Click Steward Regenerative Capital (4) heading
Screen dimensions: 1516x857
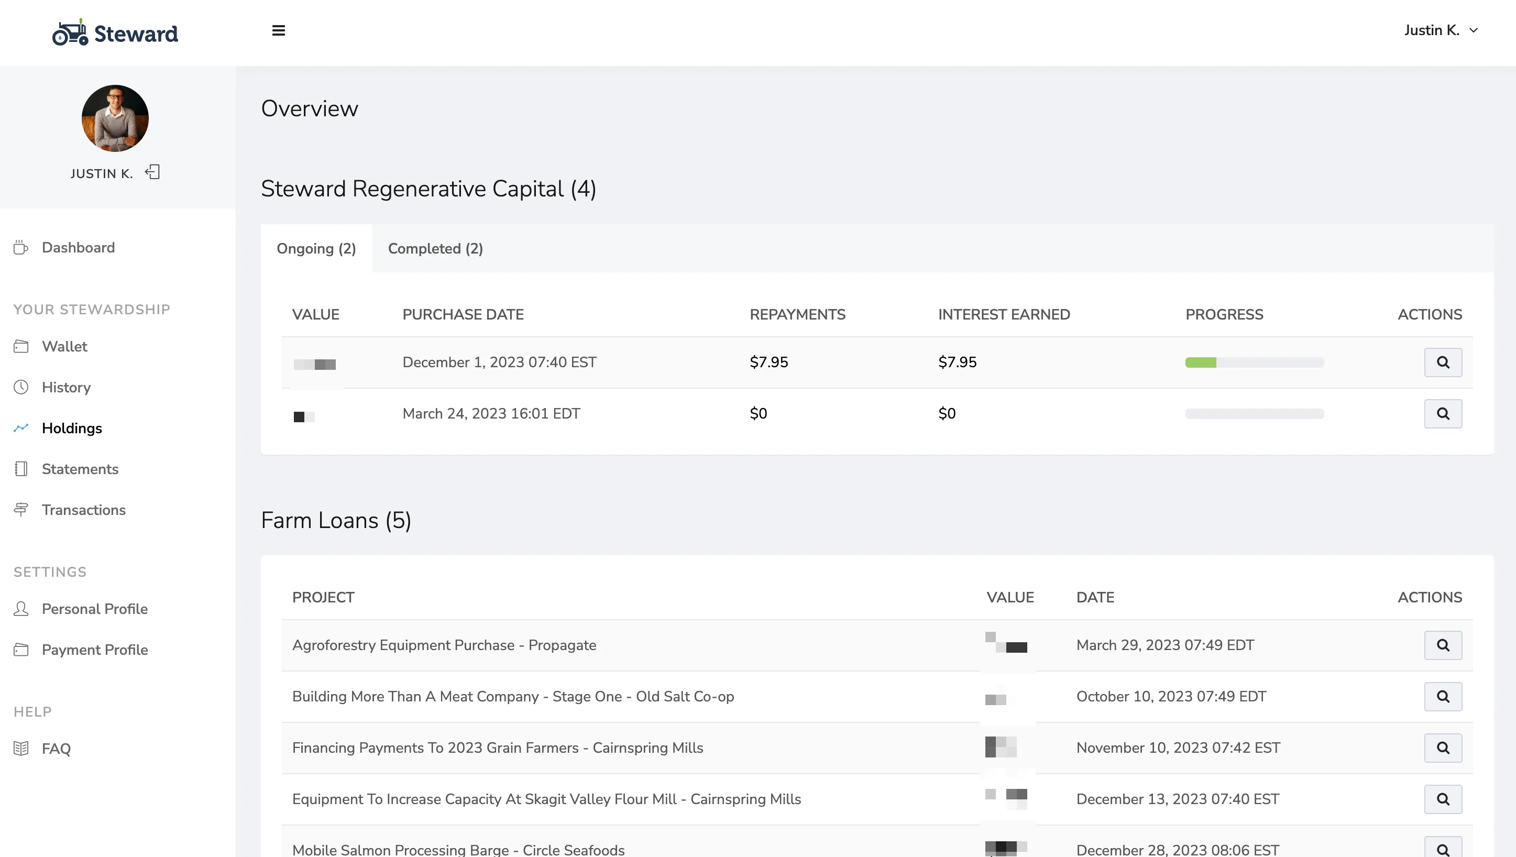click(428, 189)
